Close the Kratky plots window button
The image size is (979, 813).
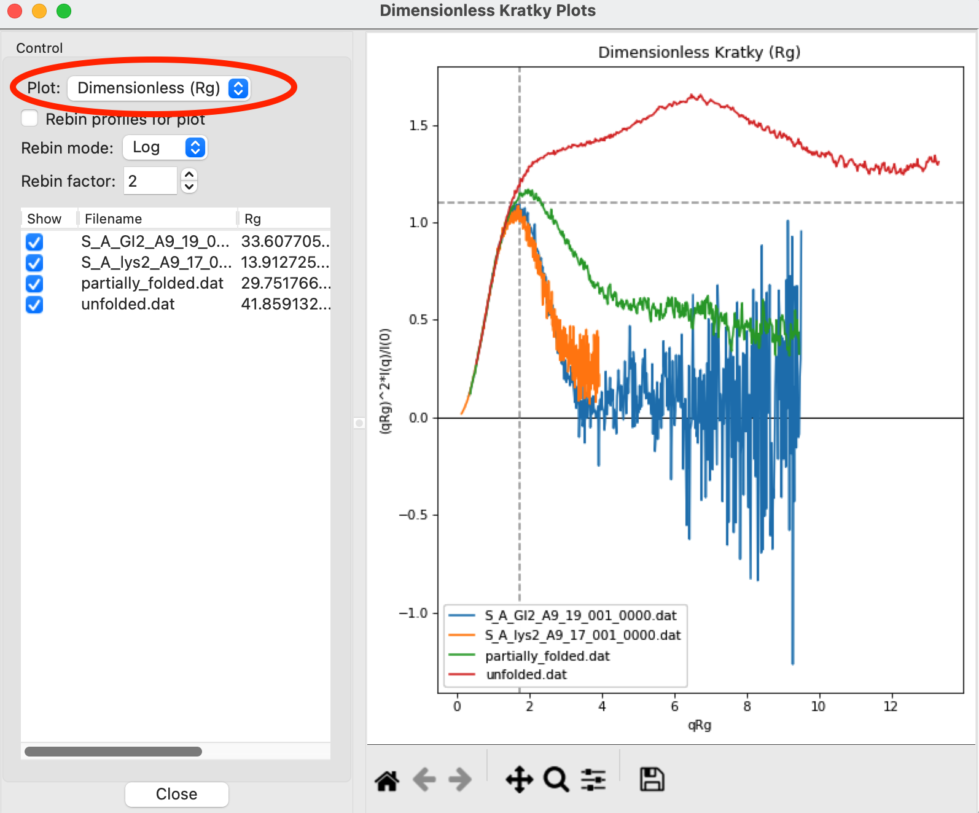click(177, 794)
